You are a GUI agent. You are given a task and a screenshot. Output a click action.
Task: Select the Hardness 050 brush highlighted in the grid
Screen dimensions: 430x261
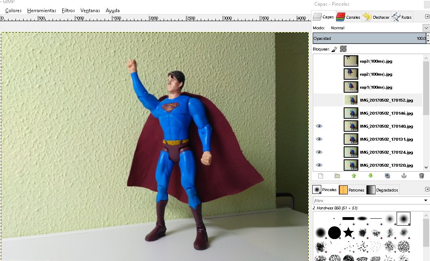point(404,219)
